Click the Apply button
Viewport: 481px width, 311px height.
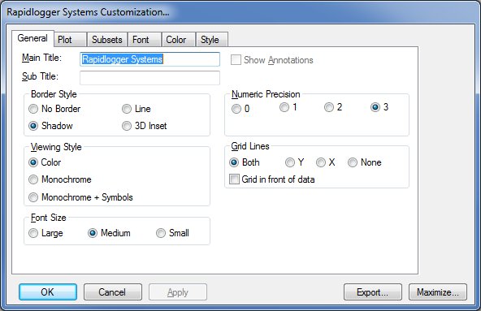coord(178,292)
